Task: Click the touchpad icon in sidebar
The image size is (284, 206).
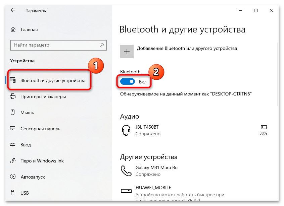Action: click(x=13, y=129)
